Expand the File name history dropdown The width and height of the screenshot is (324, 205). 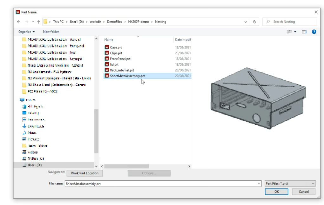click(x=259, y=183)
